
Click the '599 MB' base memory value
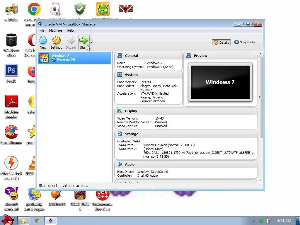[x=146, y=82]
